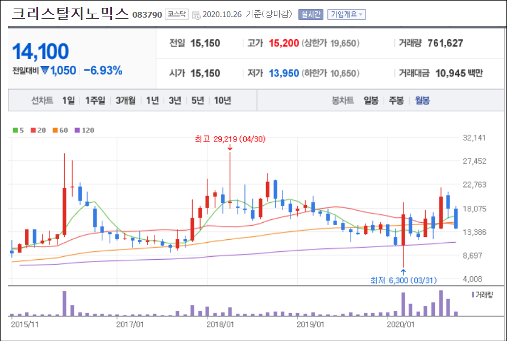Select the 1일 line chart period
The image size is (507, 341).
[68, 101]
